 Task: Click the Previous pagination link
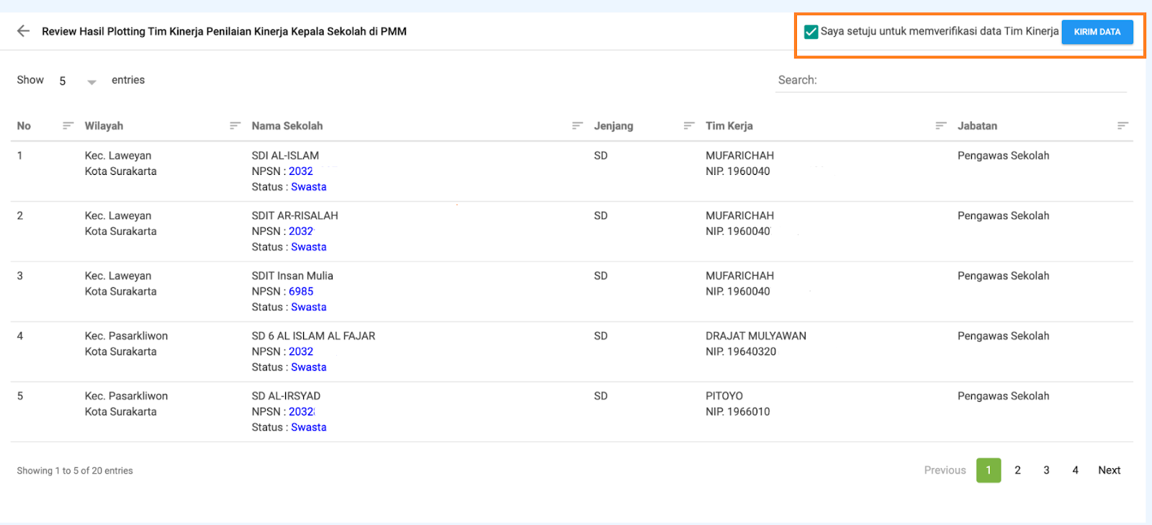pyautogui.click(x=945, y=470)
